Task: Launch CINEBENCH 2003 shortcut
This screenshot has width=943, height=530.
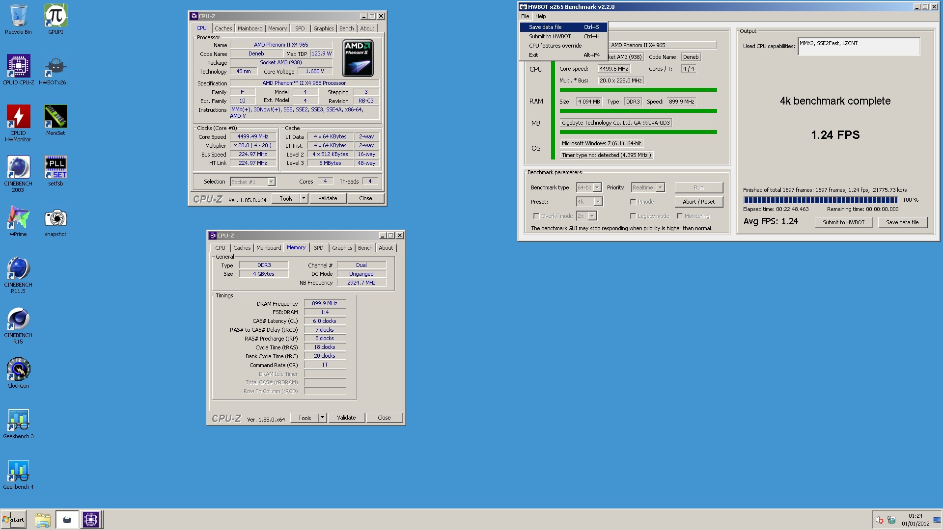Action: tap(18, 174)
